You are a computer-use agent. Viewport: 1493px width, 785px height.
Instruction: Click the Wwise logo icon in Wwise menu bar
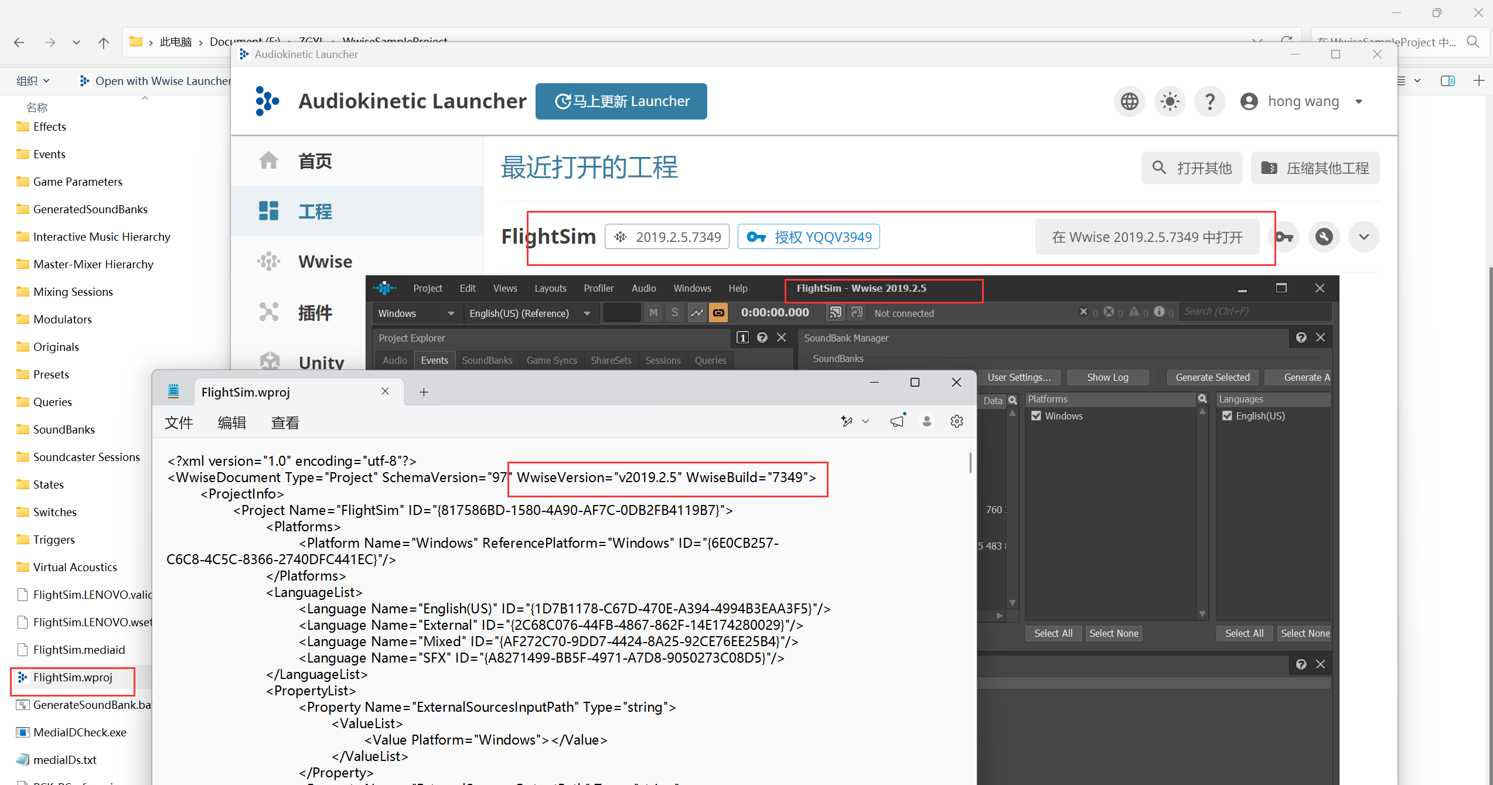[384, 288]
